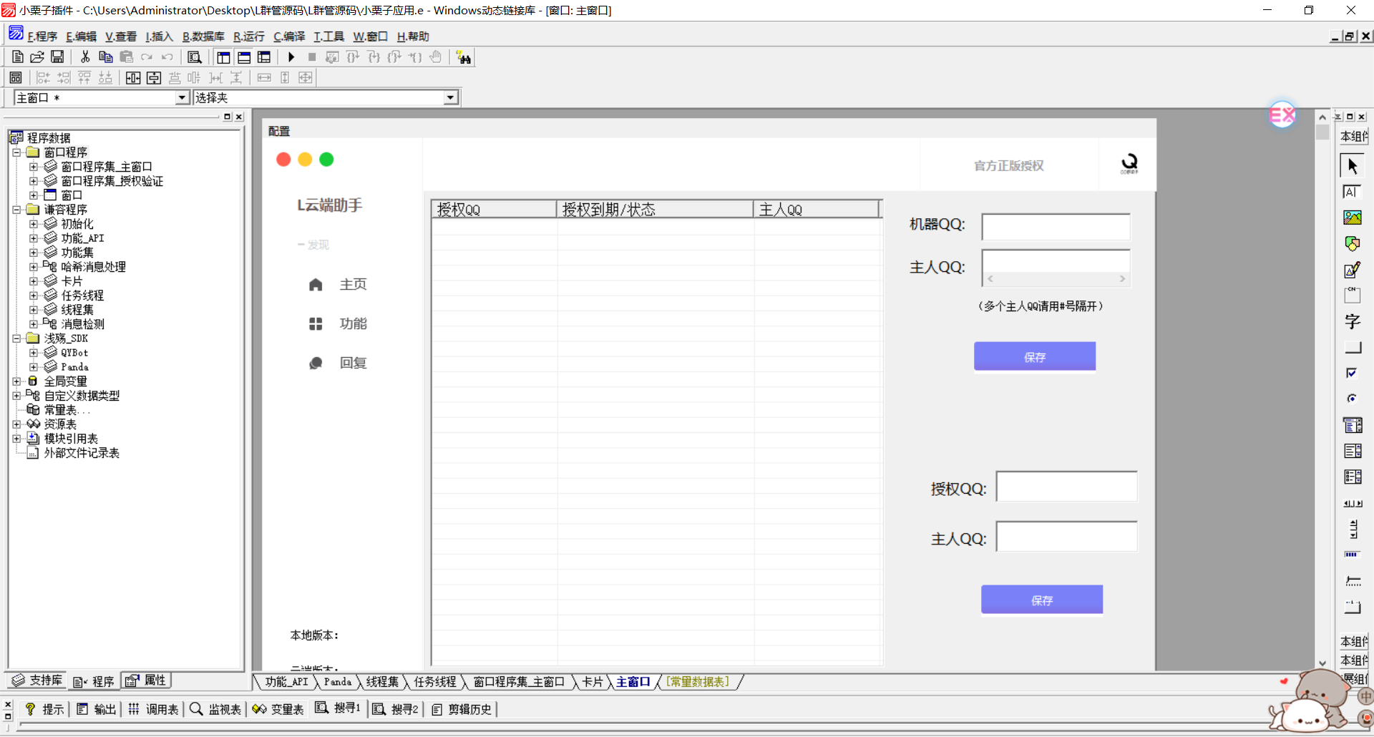
Task: Click the Run (play) toolbar icon
Action: 291,57
